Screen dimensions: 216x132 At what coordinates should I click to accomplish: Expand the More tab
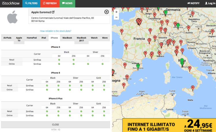point(105,38)
